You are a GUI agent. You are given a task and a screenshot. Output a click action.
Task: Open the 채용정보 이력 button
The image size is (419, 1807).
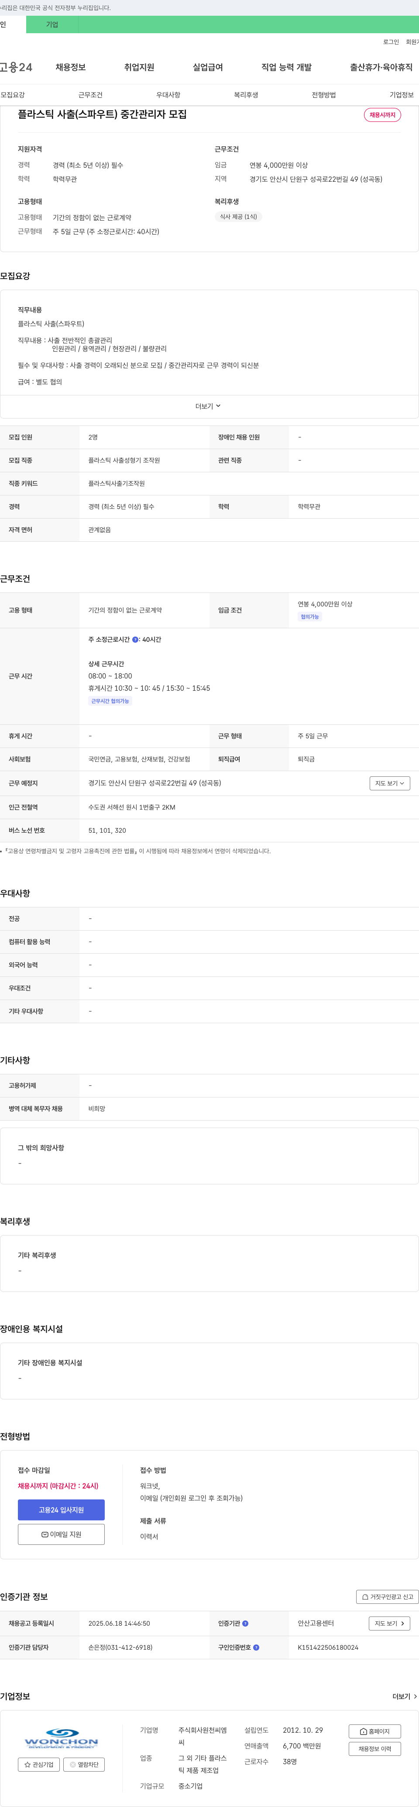pos(375,1749)
